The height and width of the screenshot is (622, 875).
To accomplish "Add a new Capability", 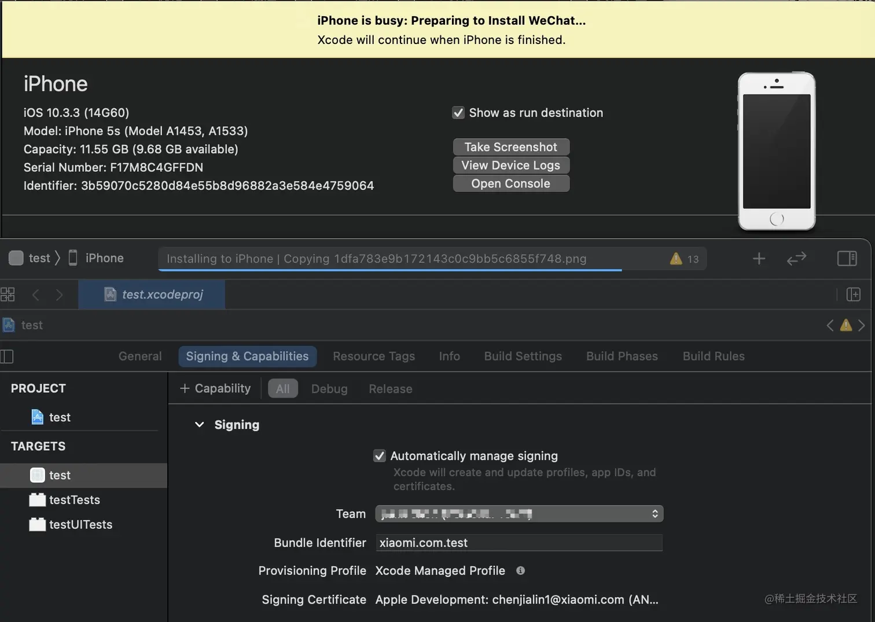I will (x=215, y=389).
